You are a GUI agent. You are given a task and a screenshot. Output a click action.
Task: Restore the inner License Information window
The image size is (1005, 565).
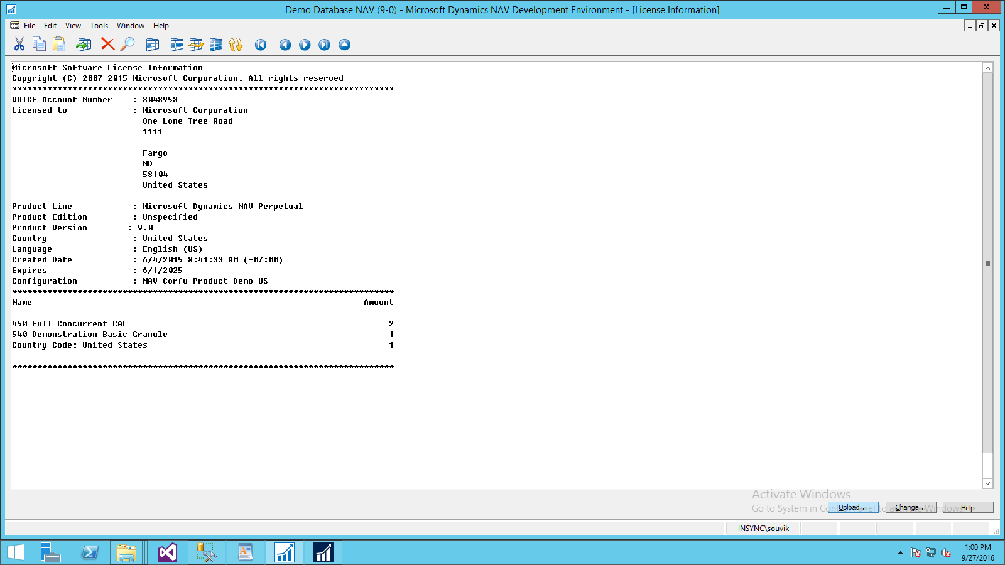(x=982, y=26)
